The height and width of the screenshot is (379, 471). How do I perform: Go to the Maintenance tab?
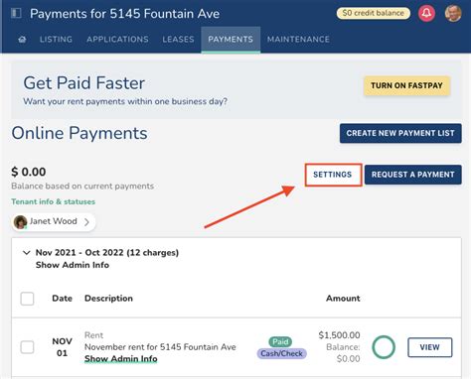coord(298,40)
